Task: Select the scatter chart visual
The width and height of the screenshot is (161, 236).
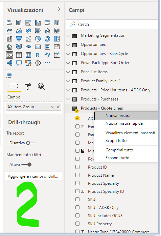Action: coord(28,39)
